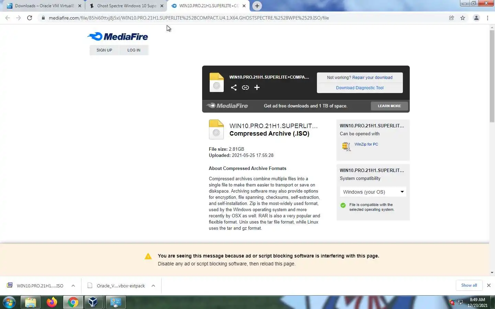This screenshot has width=495, height=309.
Task: Click the ISO file icon in dark download box
Action: [x=217, y=82]
